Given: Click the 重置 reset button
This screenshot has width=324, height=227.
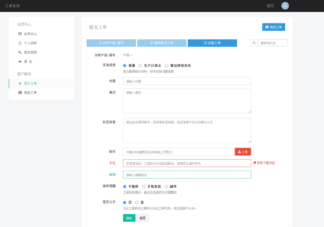Looking at the screenshot, I should pyautogui.click(x=142, y=218).
